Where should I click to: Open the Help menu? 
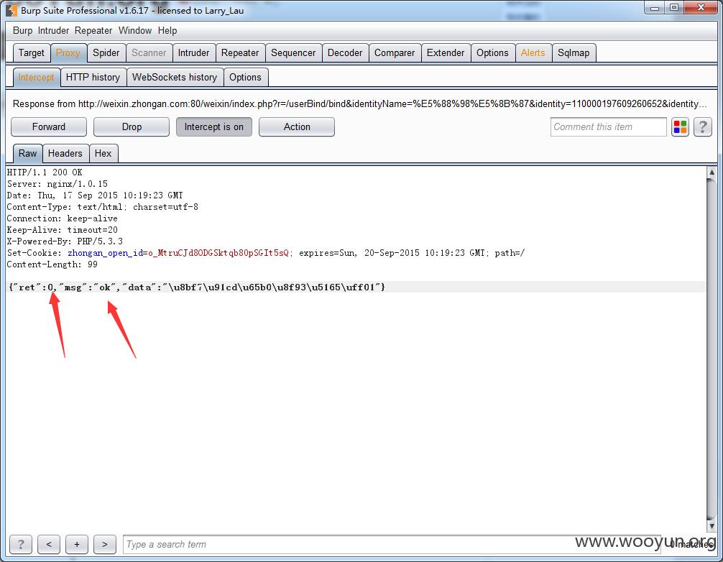(x=167, y=30)
